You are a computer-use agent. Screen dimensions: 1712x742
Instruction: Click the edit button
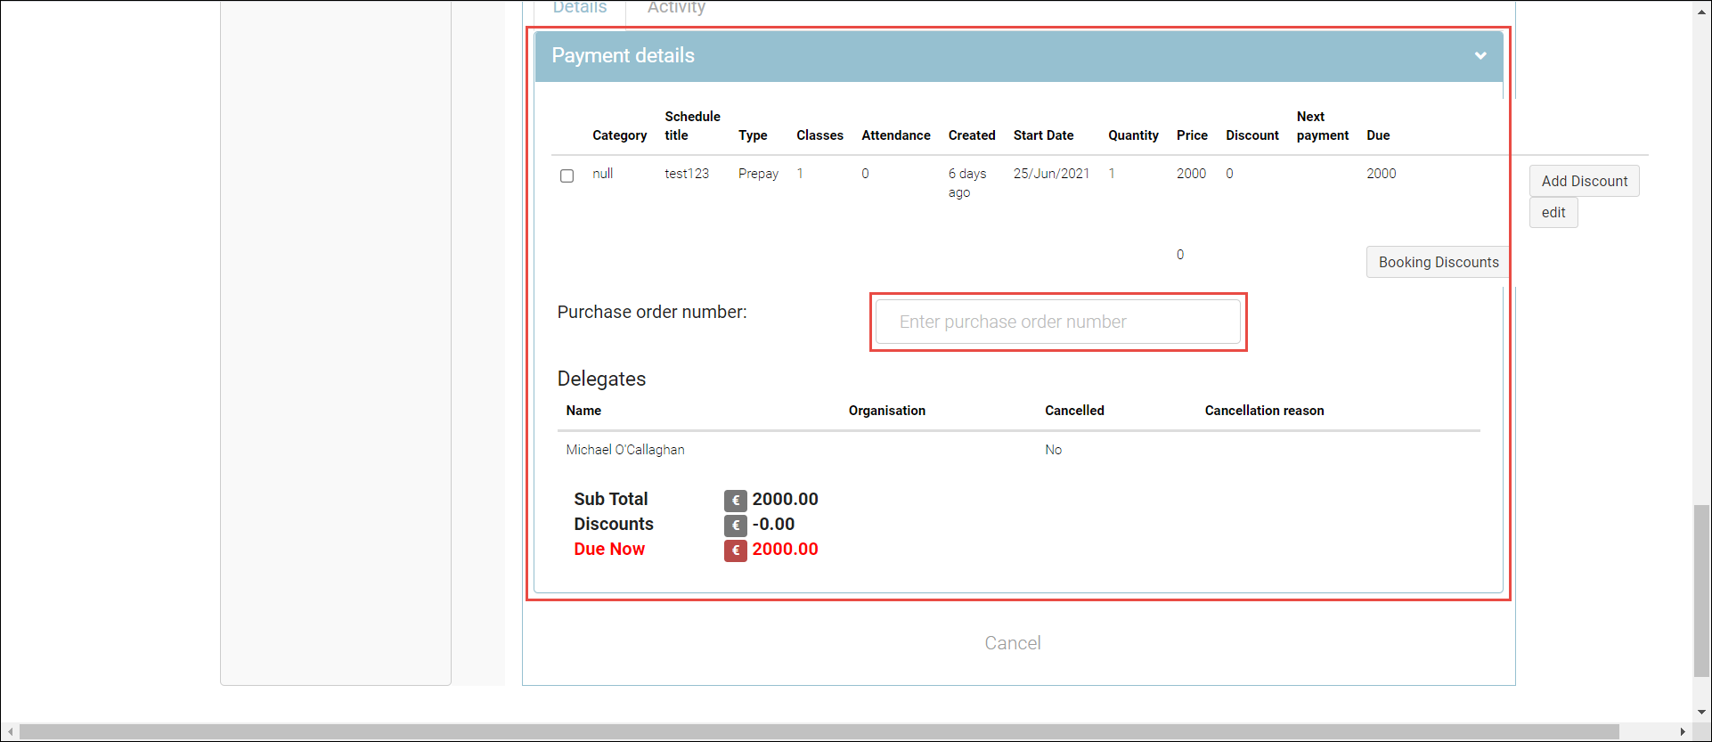1553,213
